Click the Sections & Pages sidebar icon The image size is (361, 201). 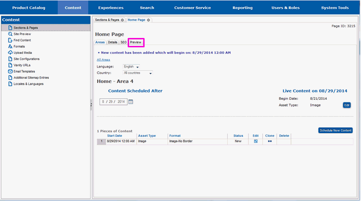click(10, 28)
